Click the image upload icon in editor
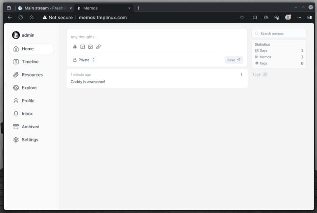This screenshot has height=213, width=317. coord(90,47)
